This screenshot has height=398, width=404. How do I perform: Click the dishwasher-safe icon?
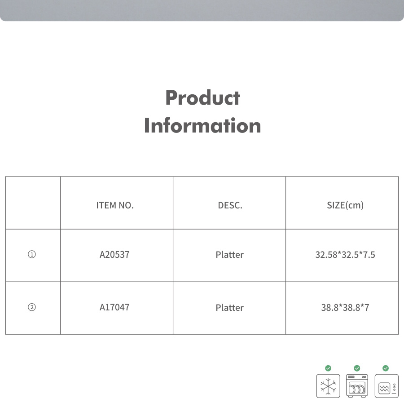pyautogui.click(x=357, y=385)
